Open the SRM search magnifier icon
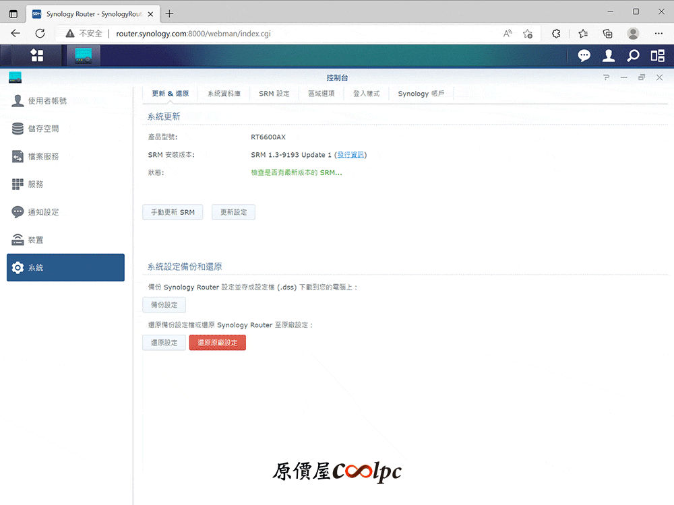This screenshot has height=505, width=674. 633,55
